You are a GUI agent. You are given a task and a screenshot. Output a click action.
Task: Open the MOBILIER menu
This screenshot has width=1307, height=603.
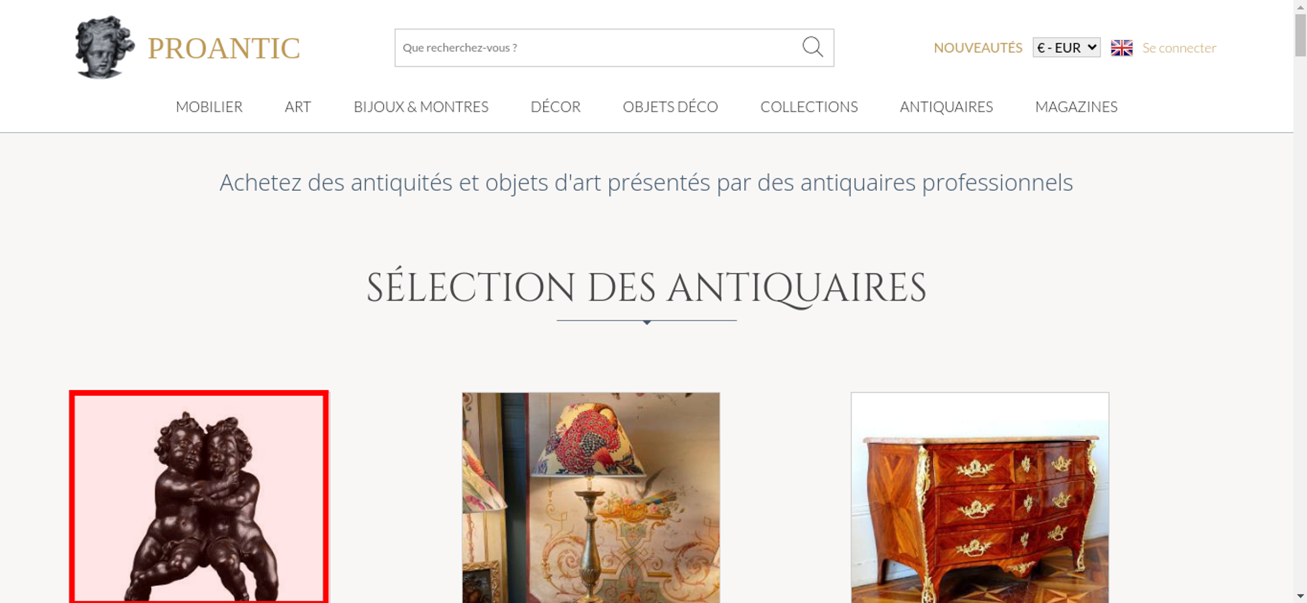[209, 106]
